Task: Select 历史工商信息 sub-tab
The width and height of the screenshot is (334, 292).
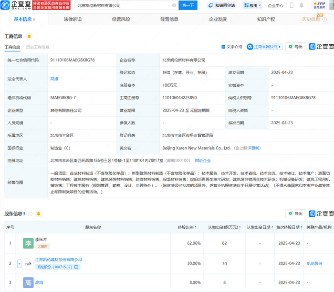Action: (38, 47)
